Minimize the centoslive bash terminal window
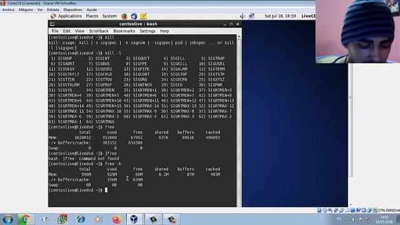Image resolution: width=400 pixels, height=225 pixels. 225,24
